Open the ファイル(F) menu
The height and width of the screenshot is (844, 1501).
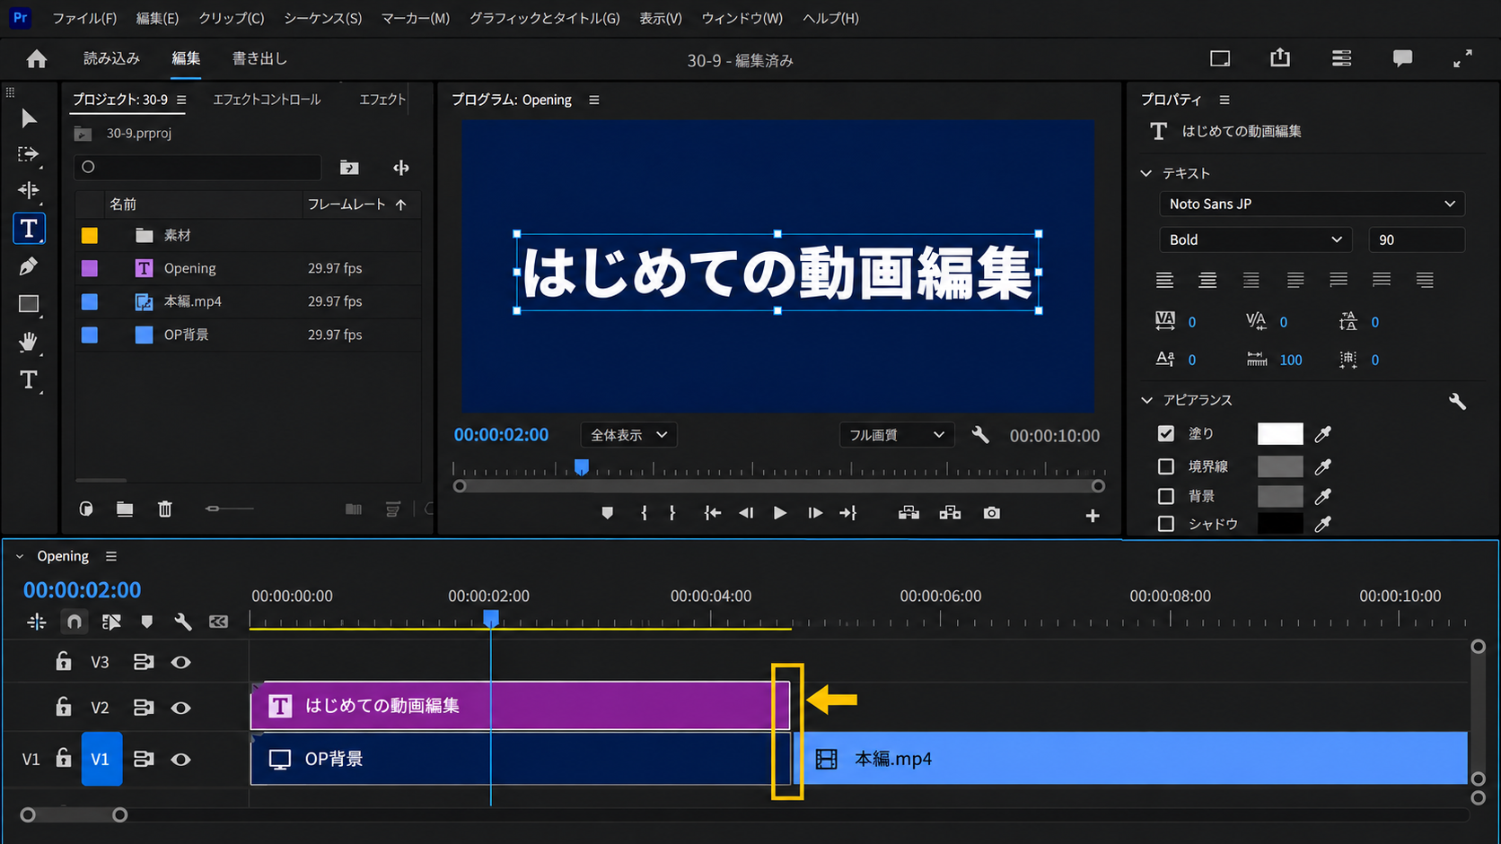tap(84, 18)
